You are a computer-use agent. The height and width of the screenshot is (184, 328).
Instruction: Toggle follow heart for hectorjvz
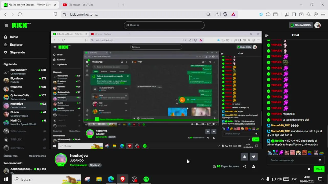pos(254,157)
